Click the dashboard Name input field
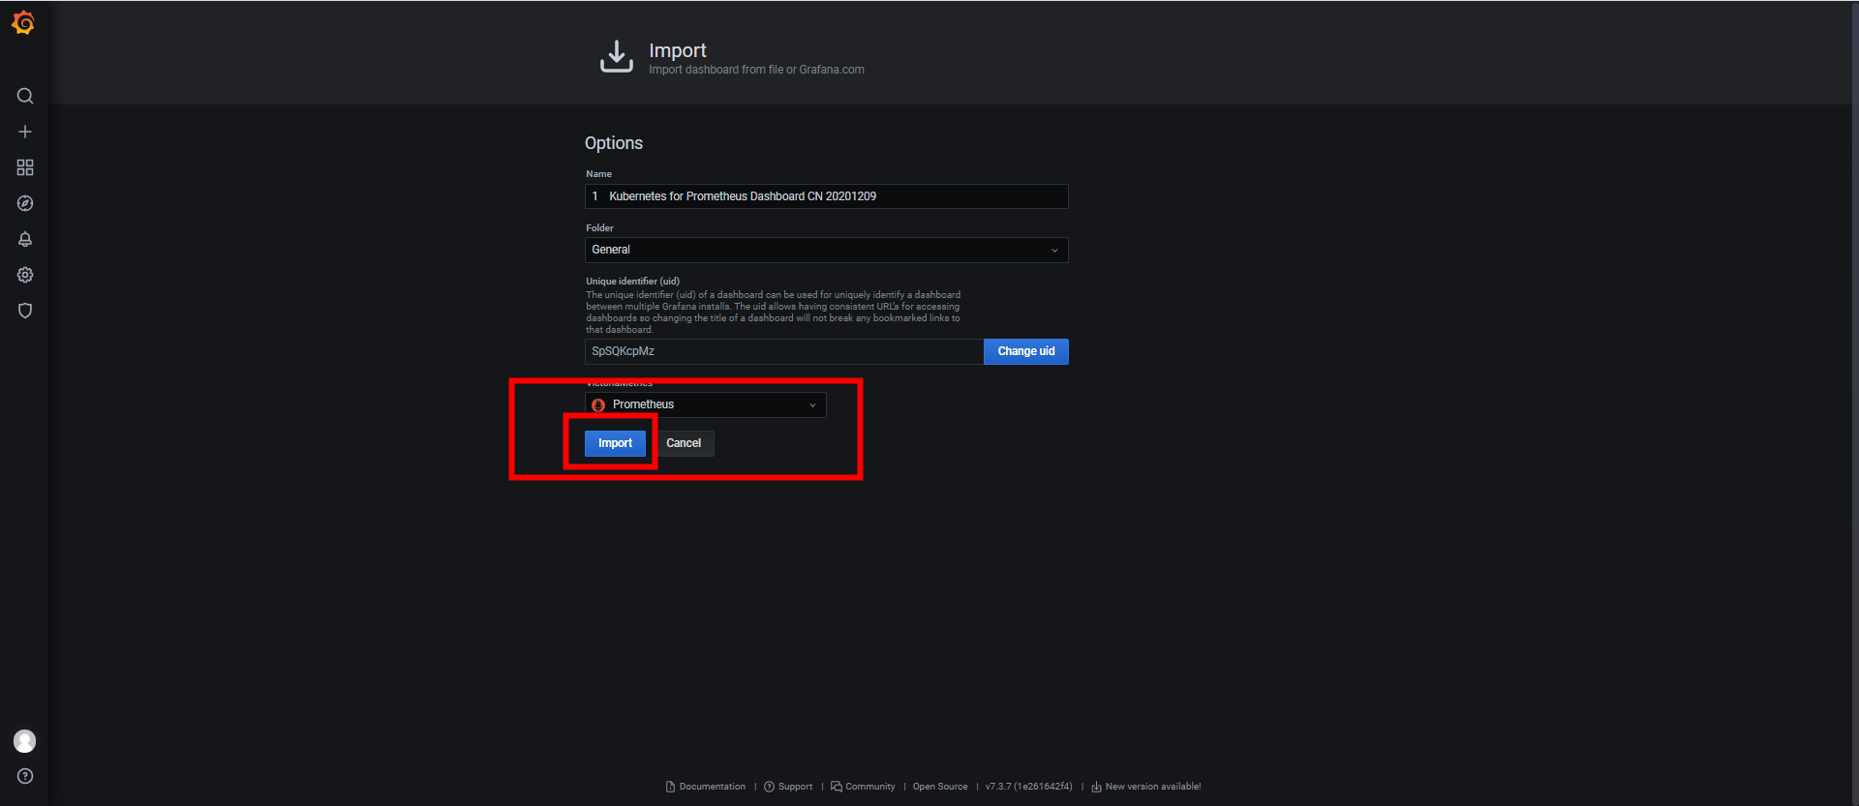Viewport: 1859px width, 806px height. click(826, 196)
